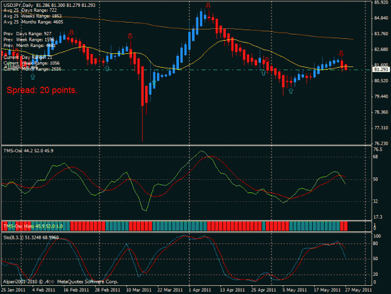Select 'Avg 25 Days Range: 722' text
The height and width of the screenshot is (294, 391).
[x=30, y=10]
